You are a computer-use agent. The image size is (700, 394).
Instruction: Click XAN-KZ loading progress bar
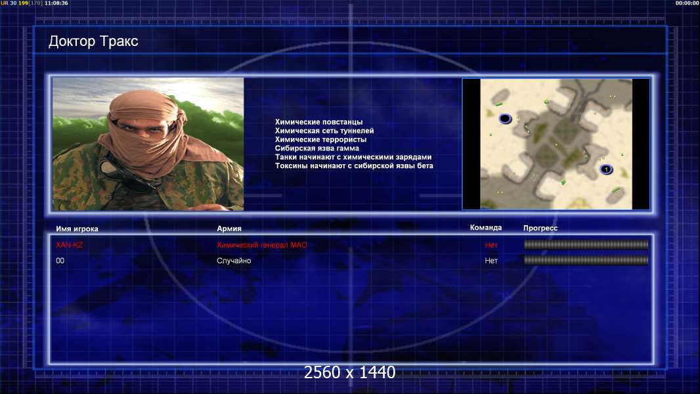[x=586, y=244]
